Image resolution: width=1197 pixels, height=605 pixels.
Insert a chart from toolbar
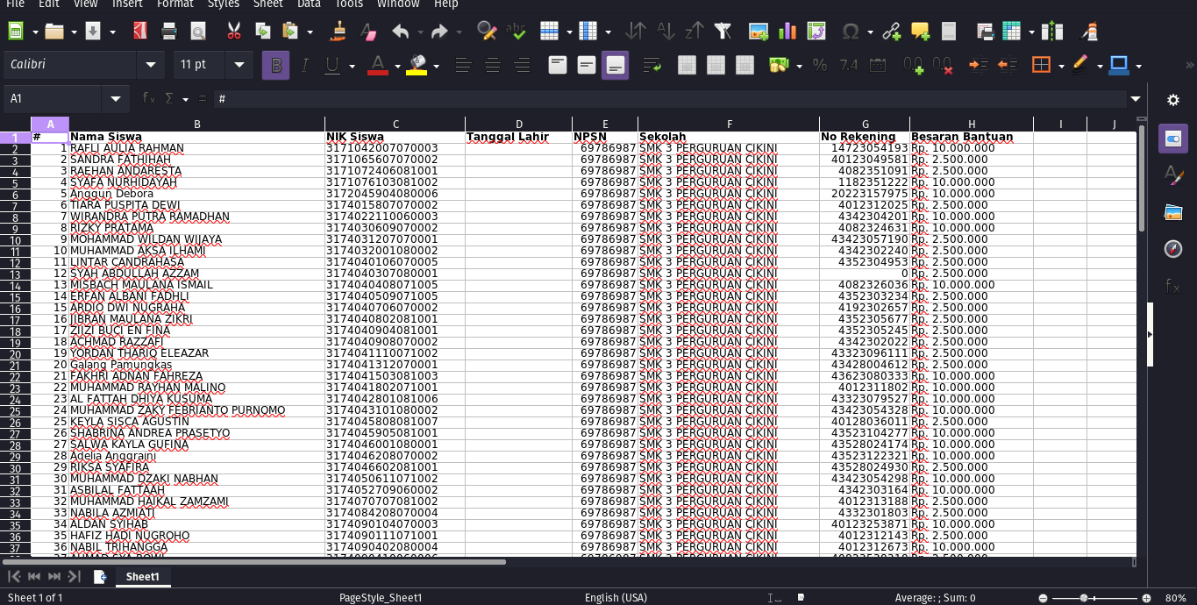(x=787, y=32)
